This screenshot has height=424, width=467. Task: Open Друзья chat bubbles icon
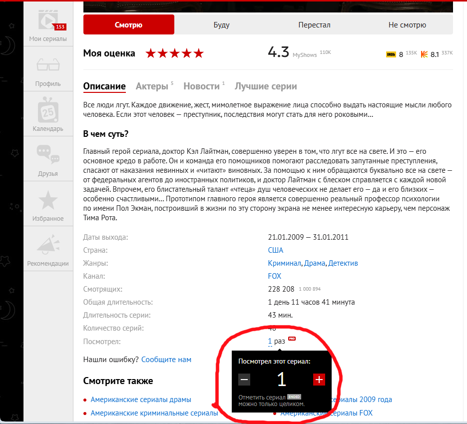[x=48, y=154]
